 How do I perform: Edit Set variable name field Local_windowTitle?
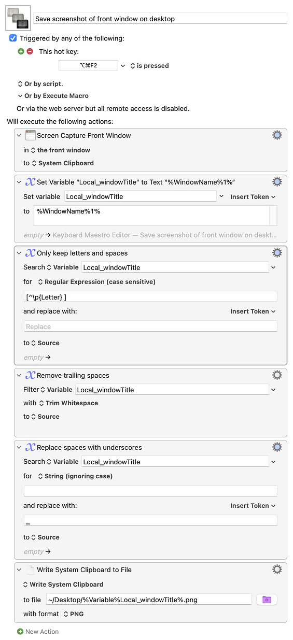tap(141, 196)
